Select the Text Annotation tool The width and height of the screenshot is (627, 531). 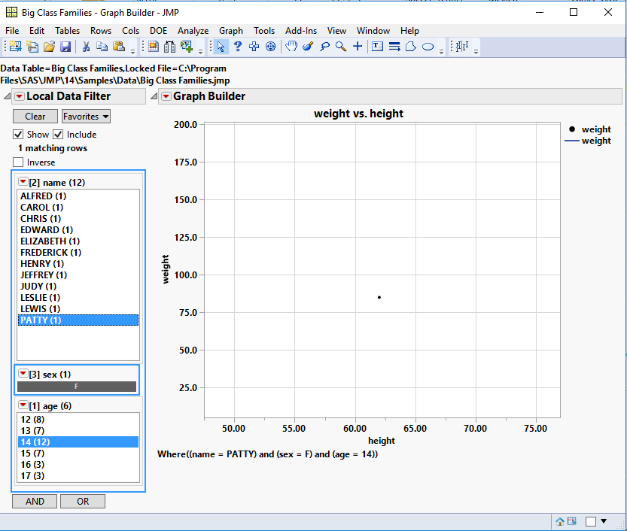point(377,47)
